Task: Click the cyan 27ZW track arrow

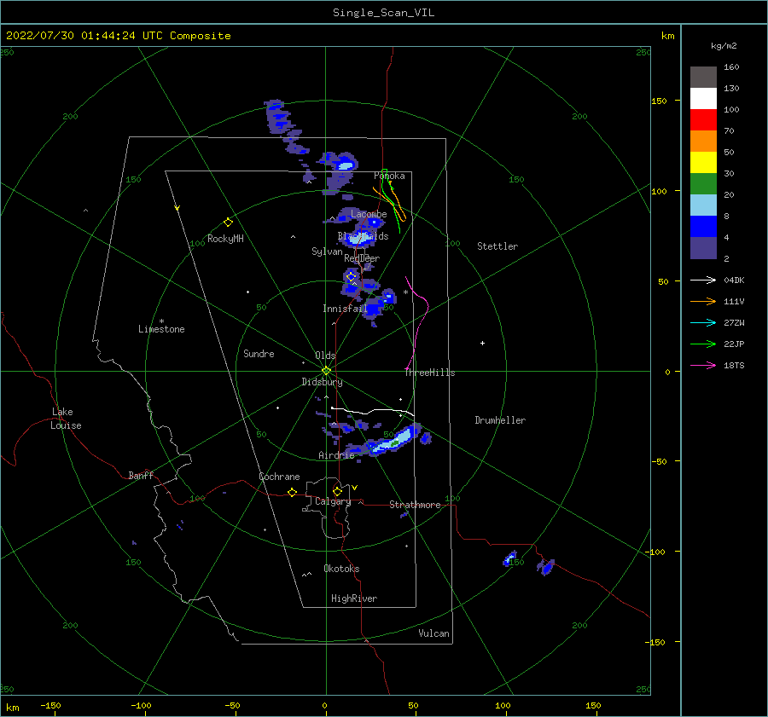Action: coord(703,322)
